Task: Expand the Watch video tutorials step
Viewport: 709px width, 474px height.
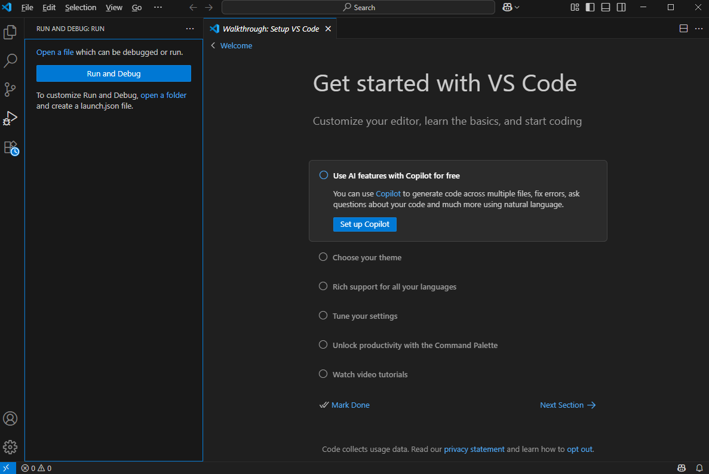Action: (370, 374)
